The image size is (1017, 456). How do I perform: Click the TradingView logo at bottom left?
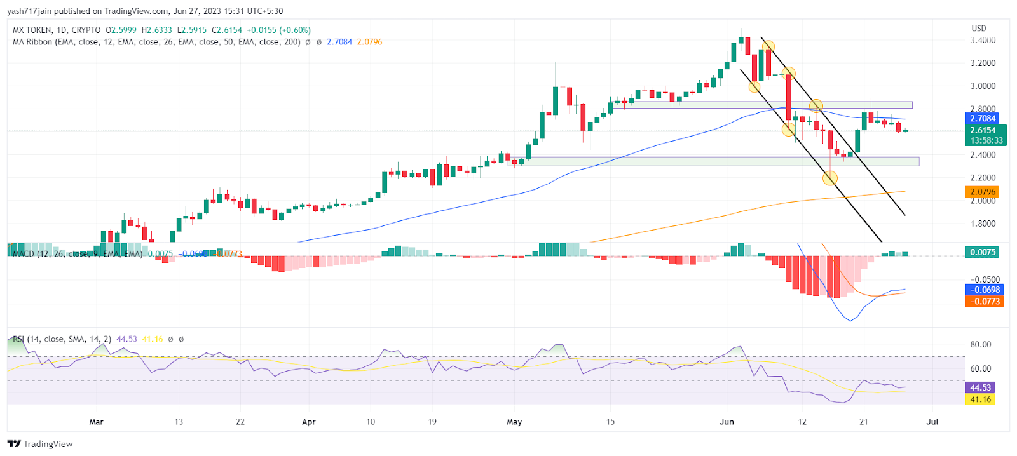click(40, 444)
